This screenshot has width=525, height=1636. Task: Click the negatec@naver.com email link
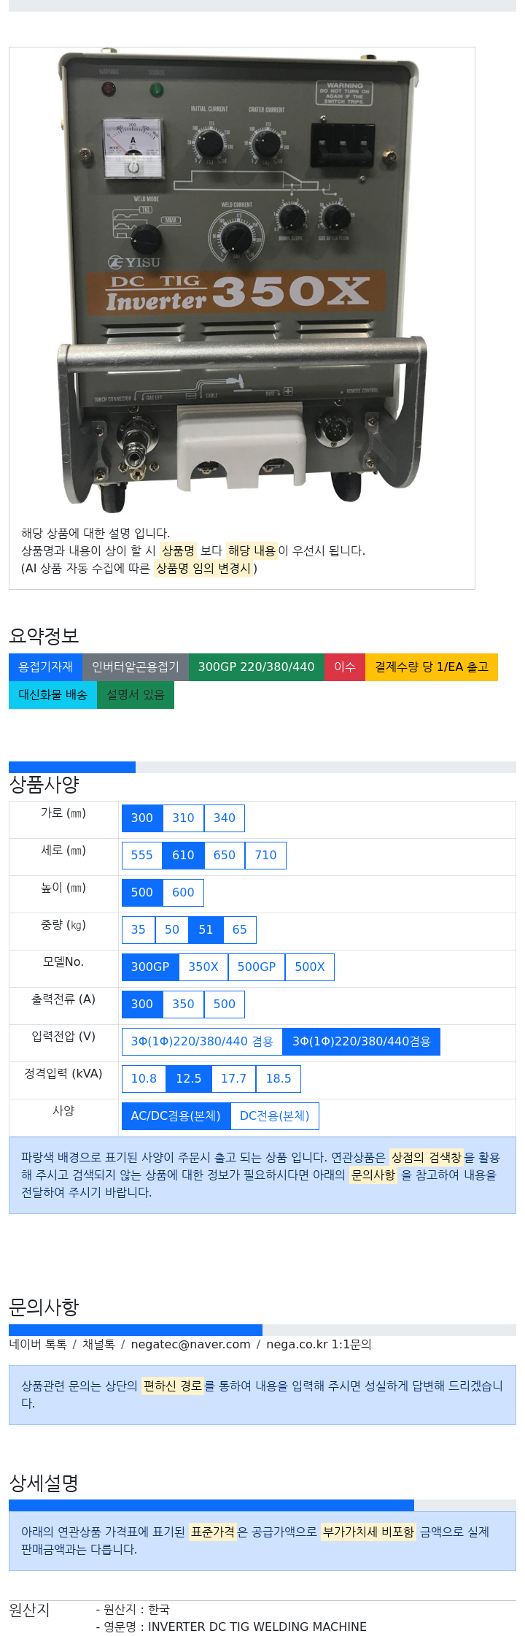tap(190, 1345)
